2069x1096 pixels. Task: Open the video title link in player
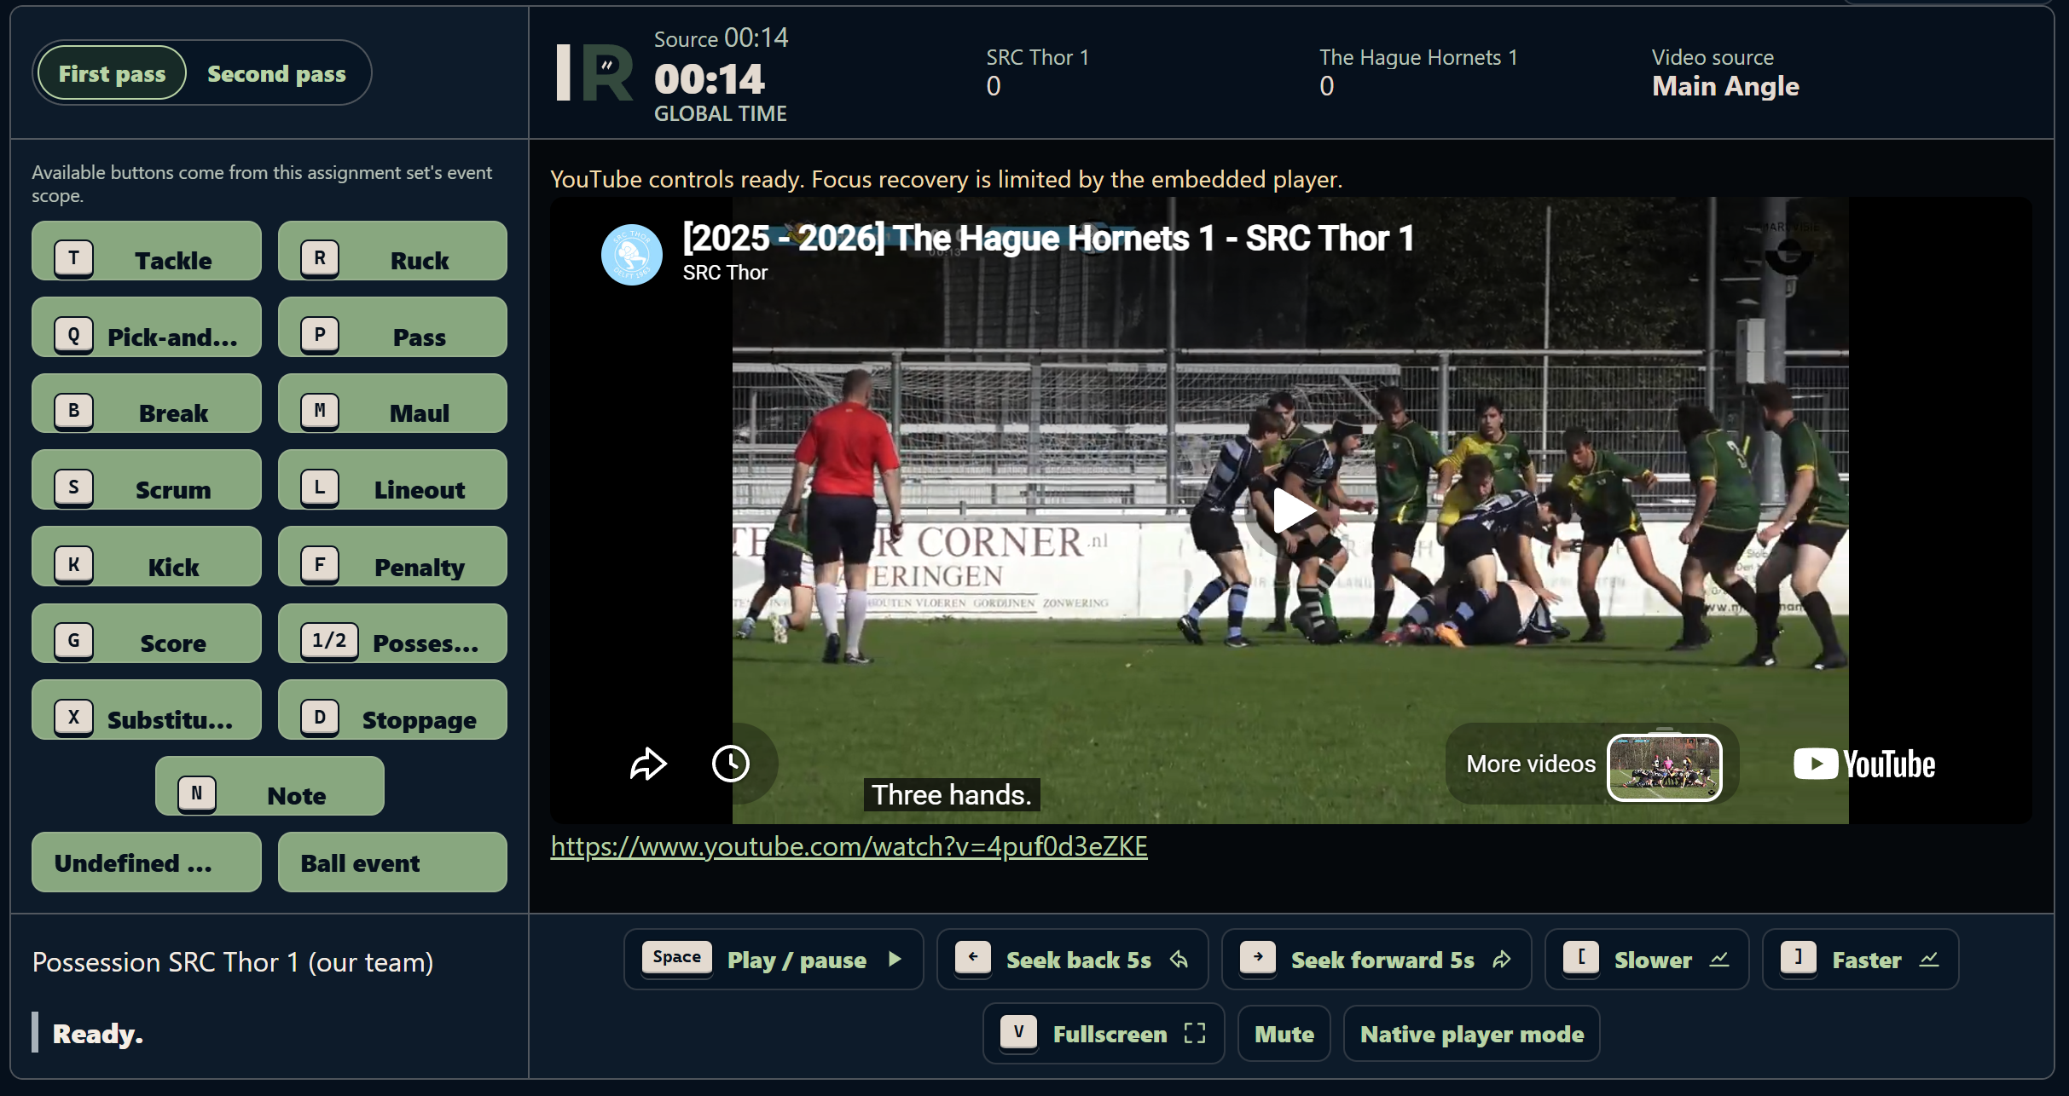pos(1048,238)
